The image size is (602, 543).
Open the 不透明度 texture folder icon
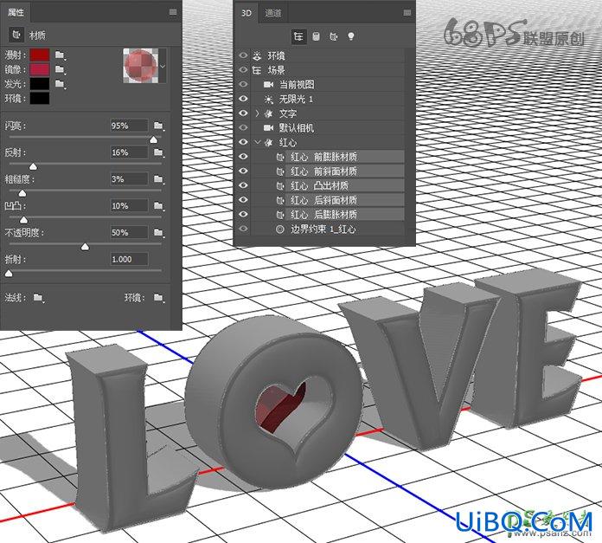pos(158,233)
